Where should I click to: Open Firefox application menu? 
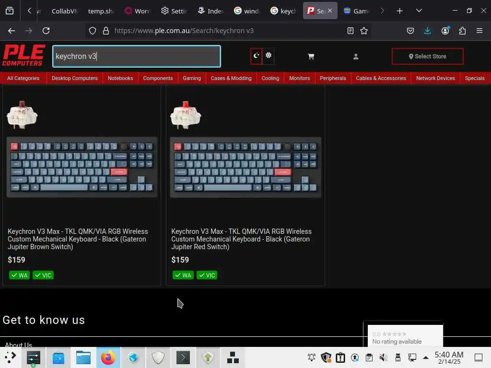479,31
